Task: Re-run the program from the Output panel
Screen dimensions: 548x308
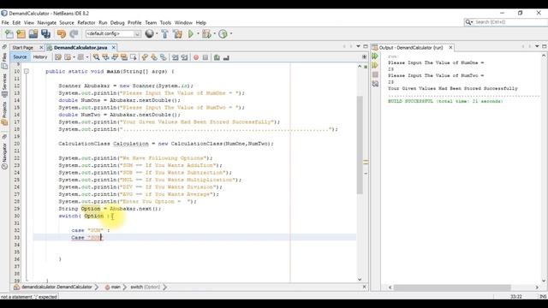Action: point(375,56)
